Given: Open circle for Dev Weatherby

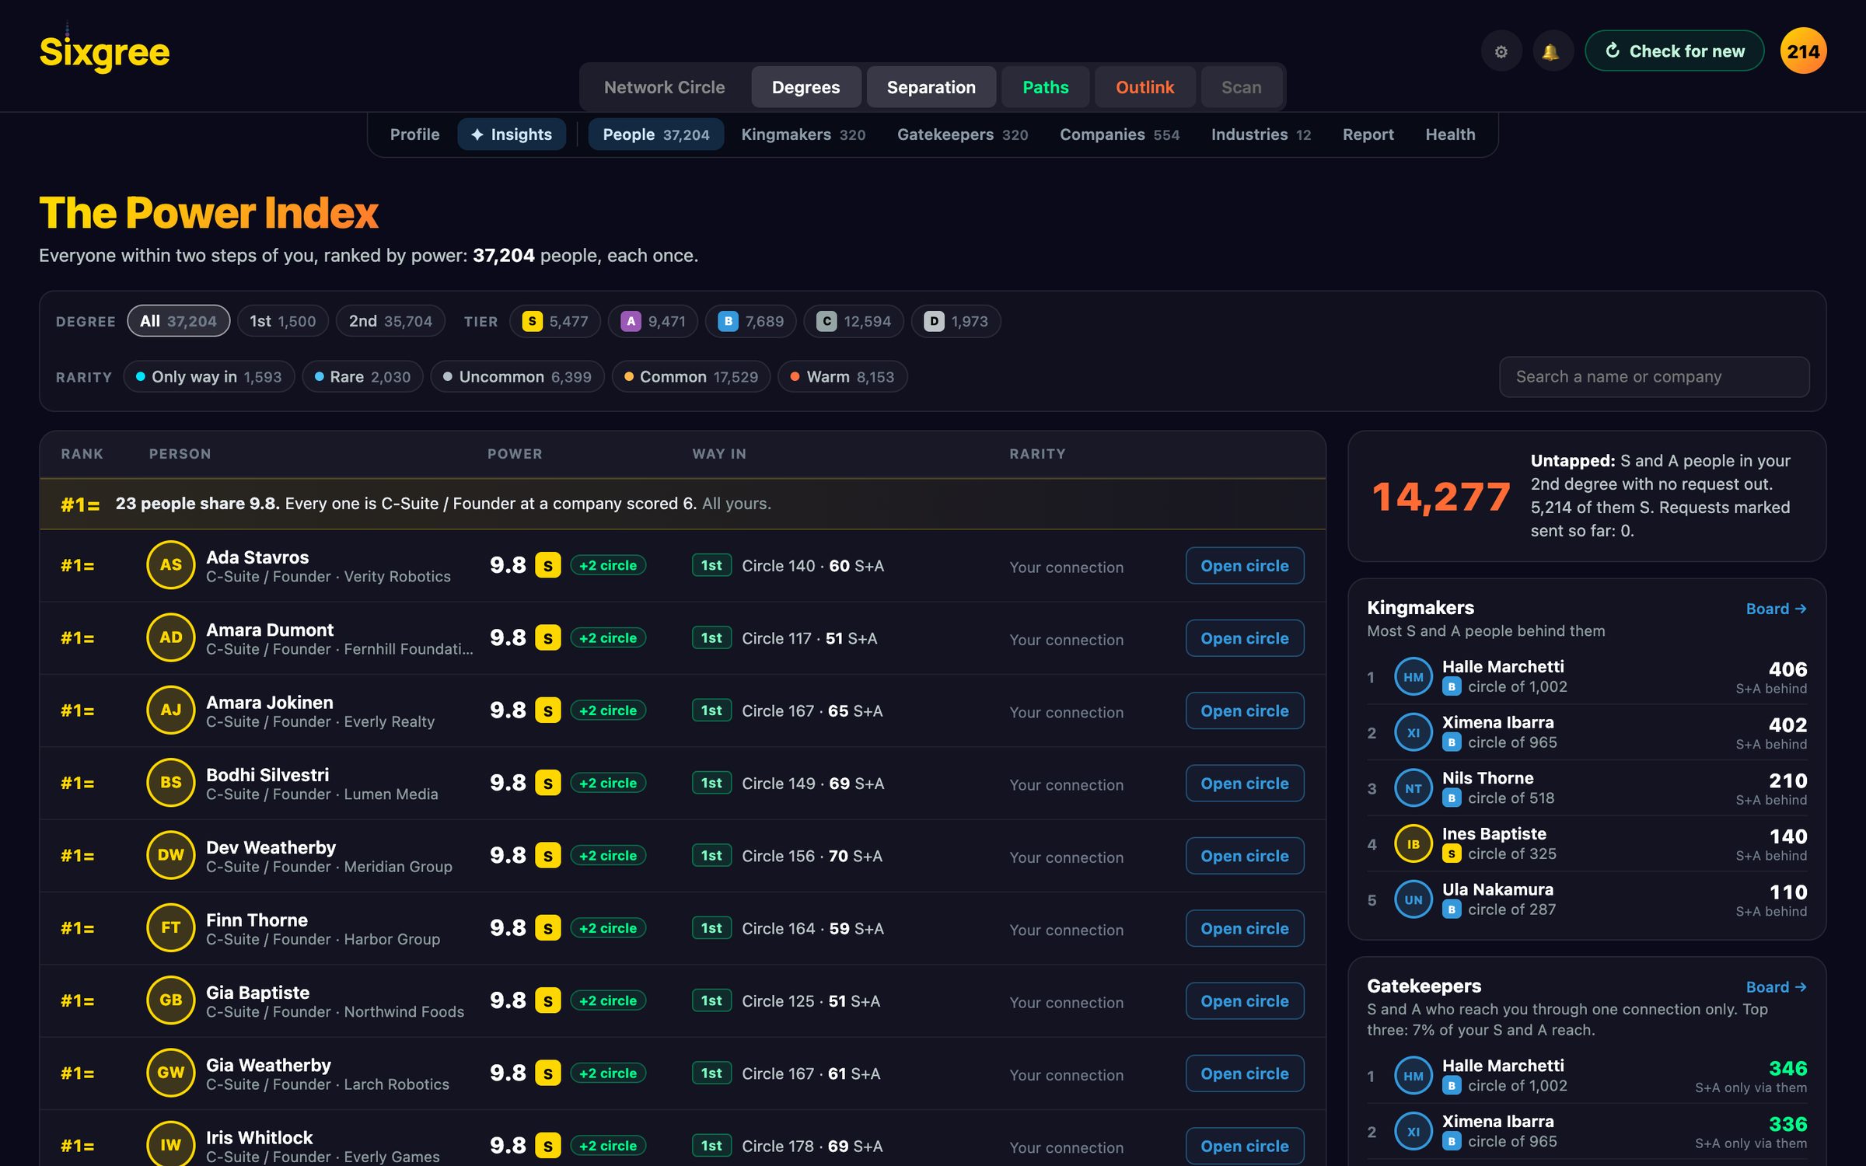Looking at the screenshot, I should [x=1245, y=856].
